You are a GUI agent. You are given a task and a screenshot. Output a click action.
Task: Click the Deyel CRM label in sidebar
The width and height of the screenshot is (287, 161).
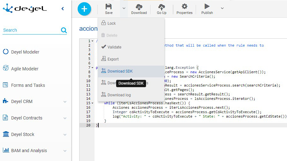pos(22,101)
